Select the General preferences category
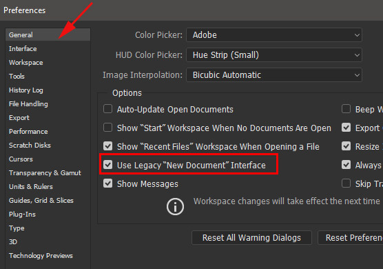Image resolution: width=383 pixels, height=269 pixels. pos(48,34)
